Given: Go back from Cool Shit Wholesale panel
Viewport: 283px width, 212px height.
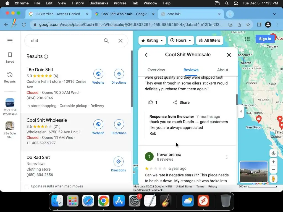Looking at the screenshot, I should click(x=147, y=55).
